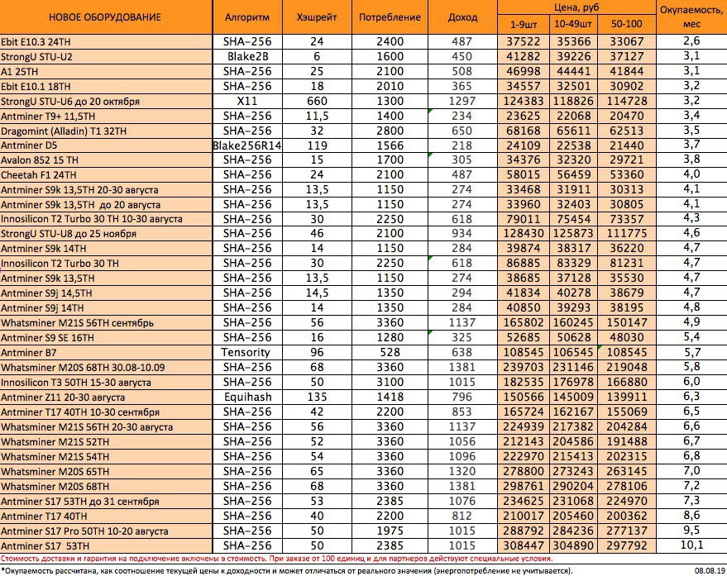
Task: Click the 'StrongU STU-U2' cell
Action: click(x=106, y=56)
